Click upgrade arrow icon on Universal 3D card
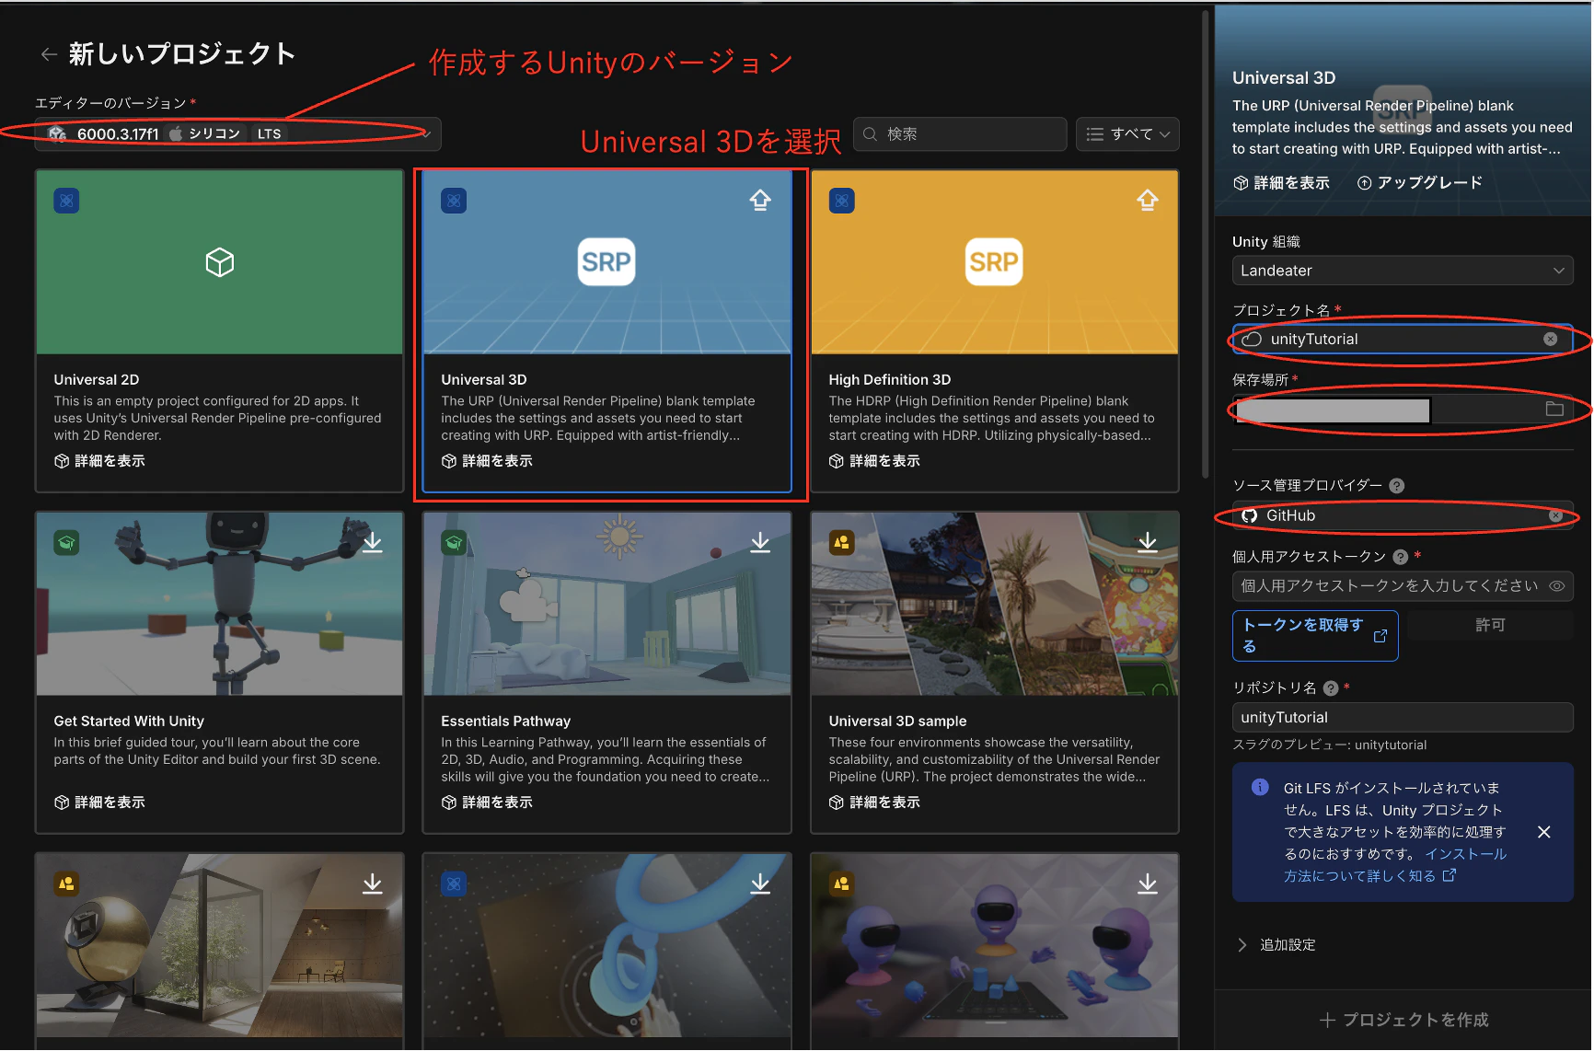This screenshot has height=1051, width=1594. pyautogui.click(x=760, y=200)
